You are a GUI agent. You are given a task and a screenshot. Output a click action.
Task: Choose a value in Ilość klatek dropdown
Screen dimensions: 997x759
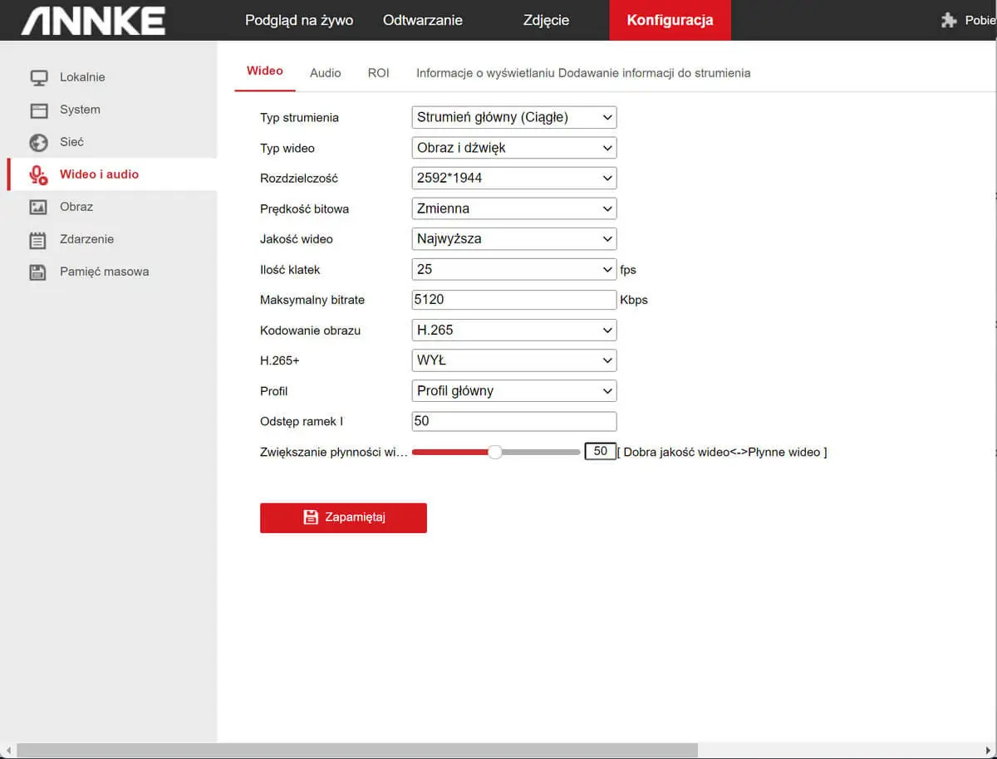pyautogui.click(x=513, y=269)
